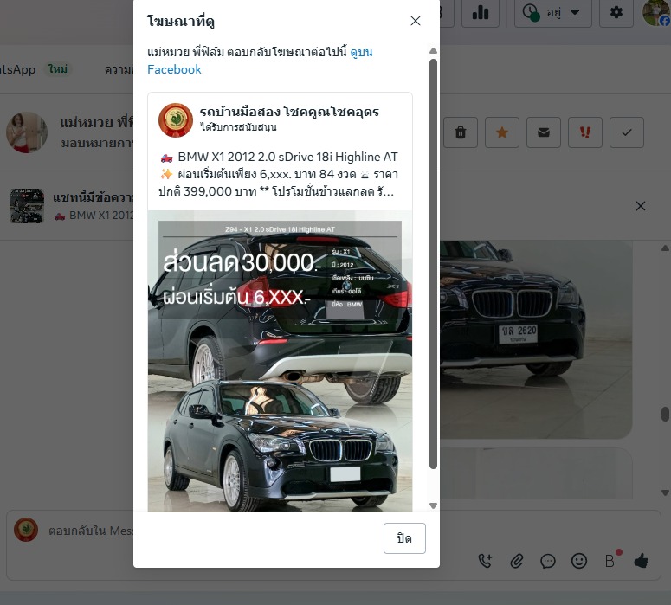Screen dimensions: 671x605
Task: Move conversation to trash icon
Action: 461,132
